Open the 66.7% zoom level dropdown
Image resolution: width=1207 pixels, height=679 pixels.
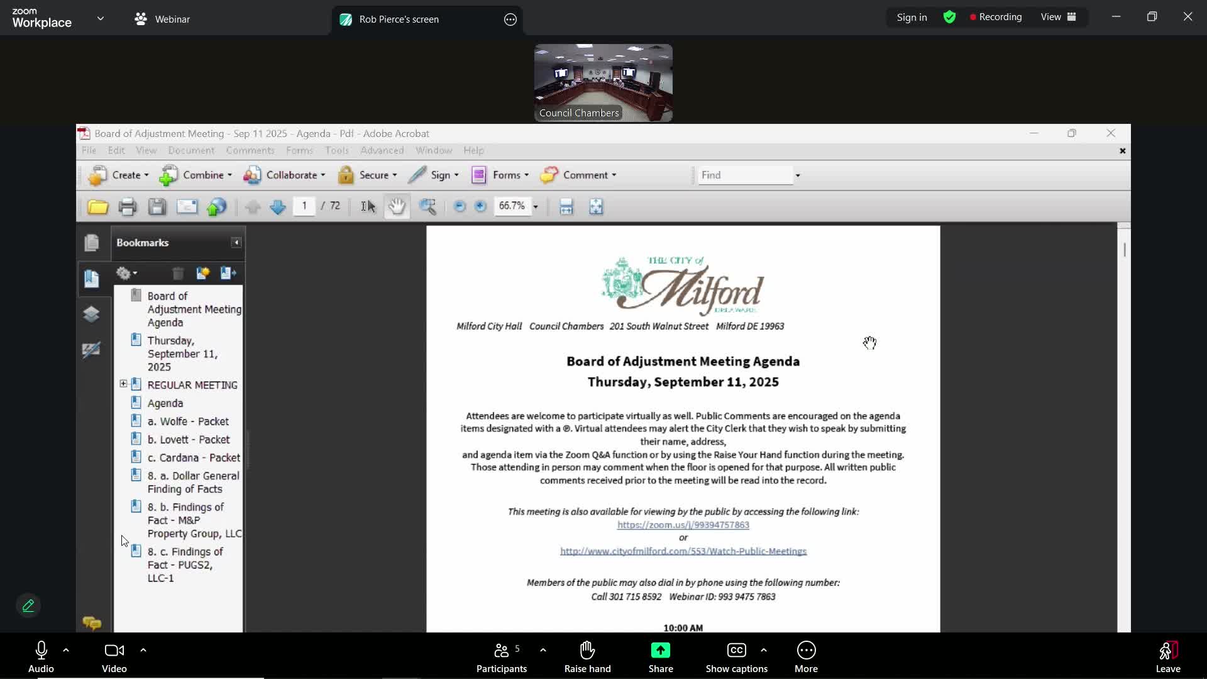(536, 207)
